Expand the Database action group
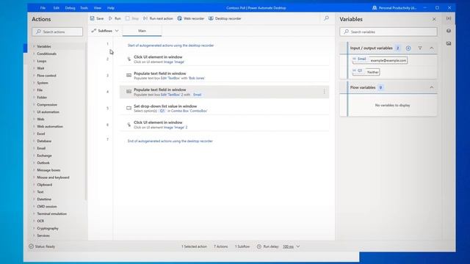Screen dimensions: 470x264 pos(34,141)
